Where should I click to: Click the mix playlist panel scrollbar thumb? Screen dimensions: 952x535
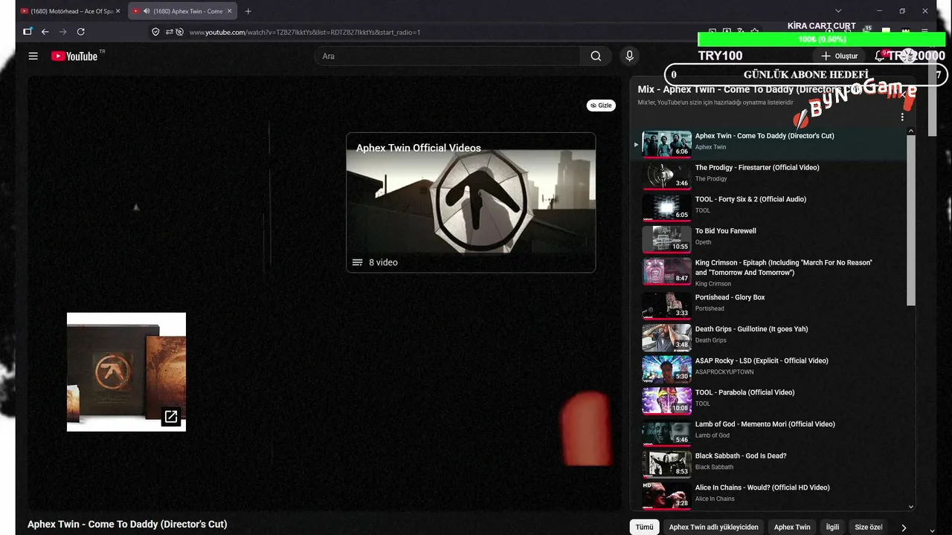911,220
